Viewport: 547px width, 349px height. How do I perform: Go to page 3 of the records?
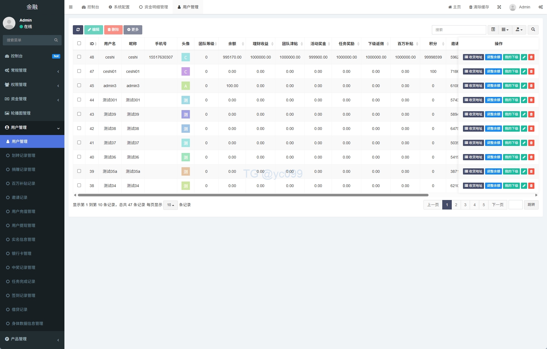pyautogui.click(x=465, y=205)
